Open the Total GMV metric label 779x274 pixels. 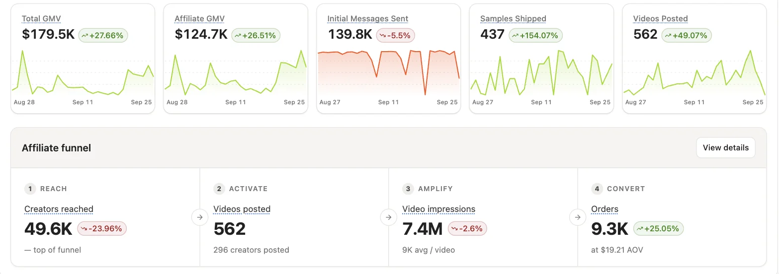point(41,19)
